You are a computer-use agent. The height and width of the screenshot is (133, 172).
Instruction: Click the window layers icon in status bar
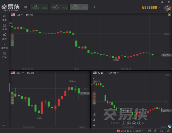149,131
